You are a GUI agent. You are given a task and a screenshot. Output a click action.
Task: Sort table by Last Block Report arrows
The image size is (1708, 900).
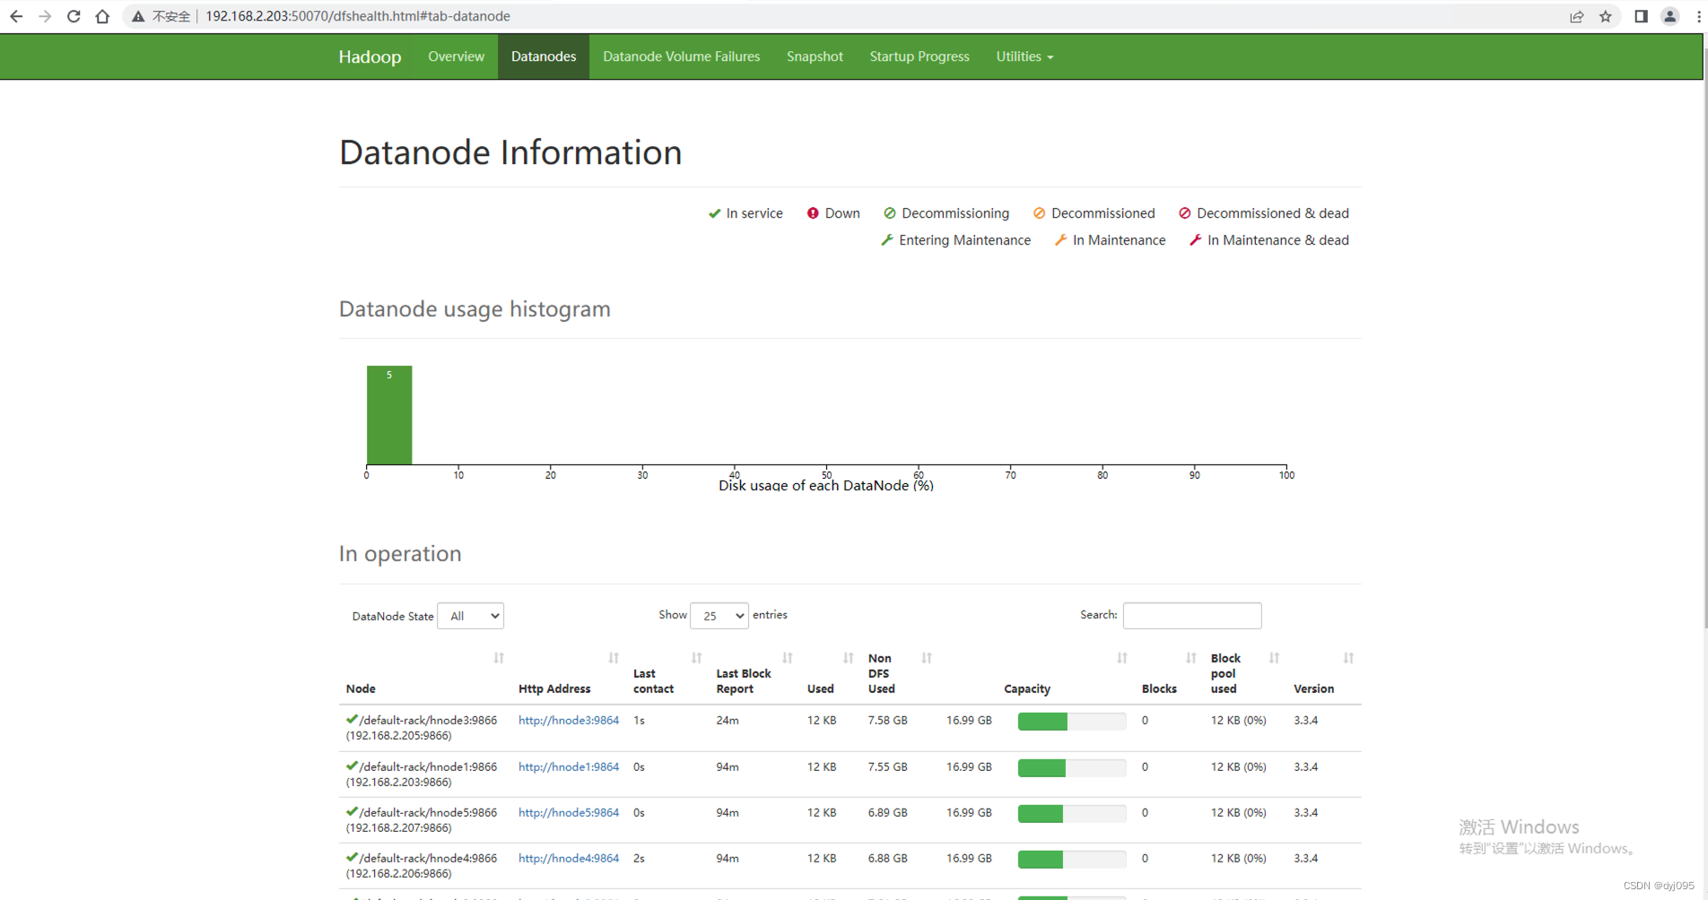tap(788, 658)
